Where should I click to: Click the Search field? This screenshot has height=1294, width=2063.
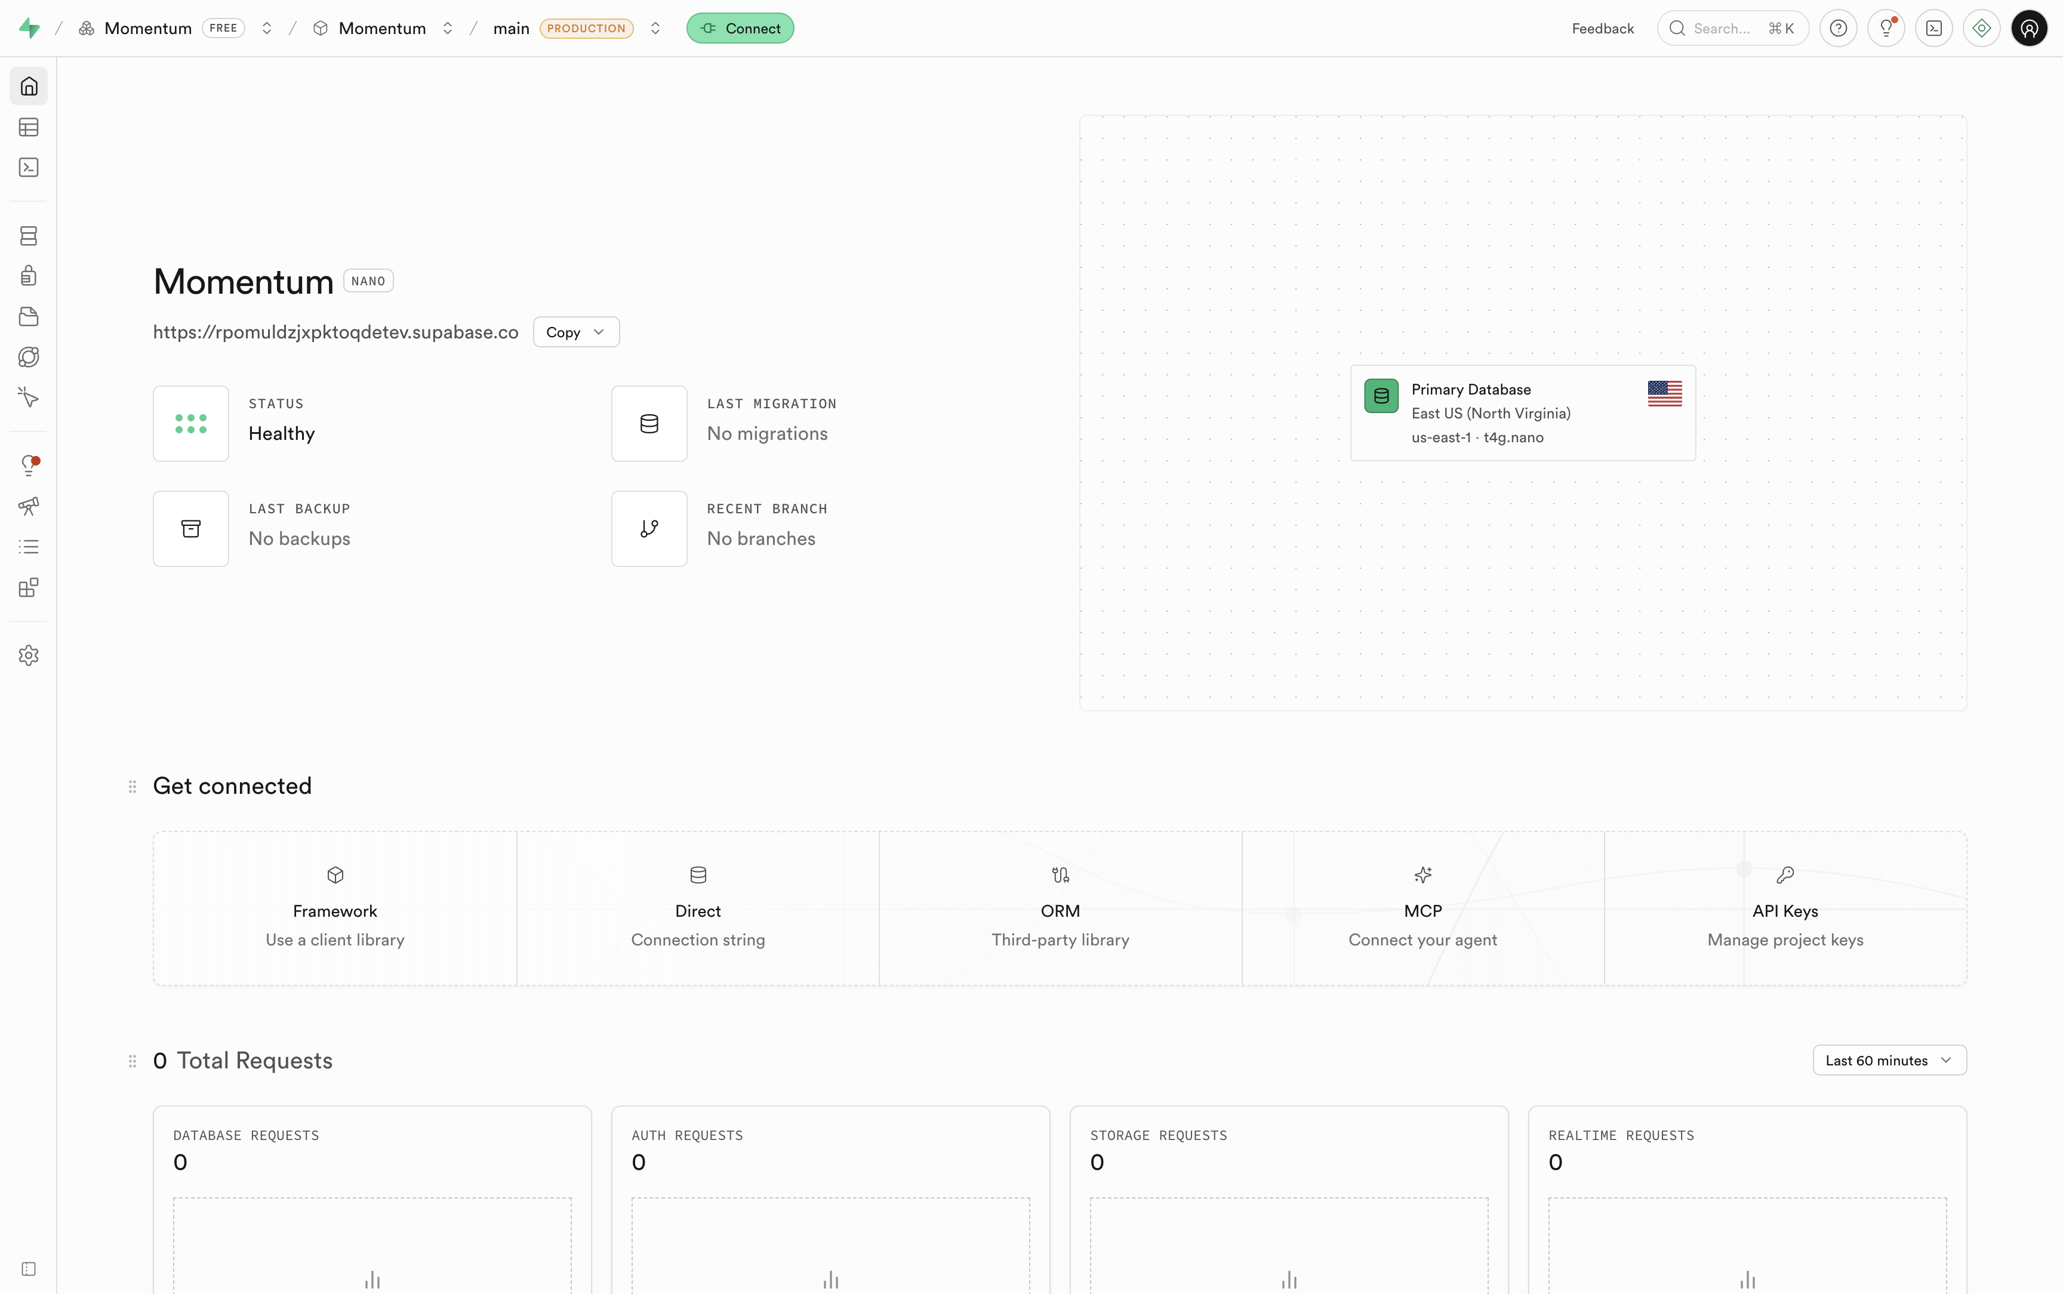pyautogui.click(x=1733, y=28)
